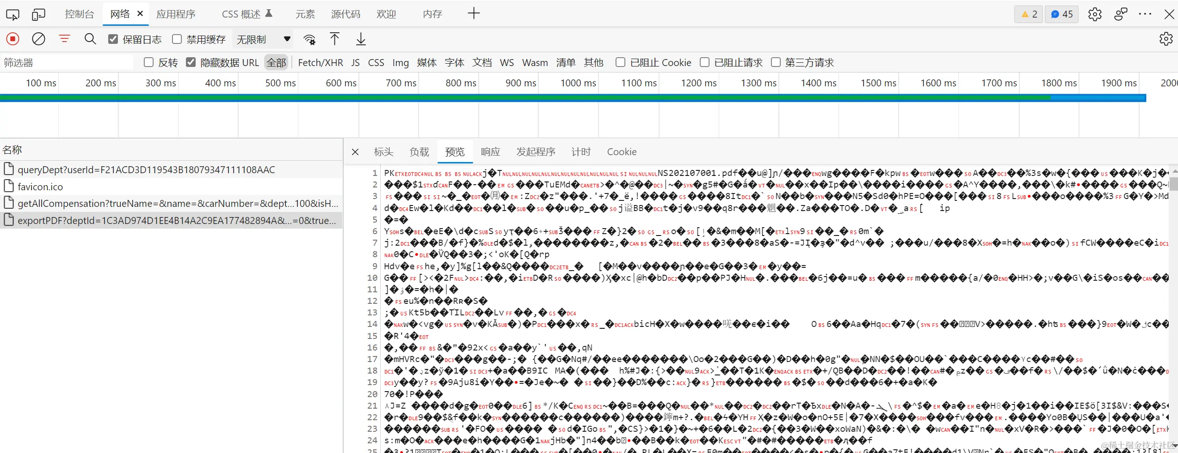Viewport: 1178px width, 453px height.
Task: Select the preview tab
Action: 455,152
